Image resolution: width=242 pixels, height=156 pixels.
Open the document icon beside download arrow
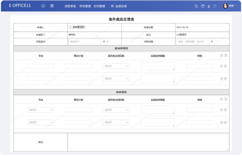tap(215, 6)
